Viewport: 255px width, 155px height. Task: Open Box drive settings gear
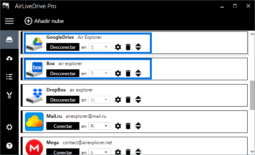pos(118,74)
